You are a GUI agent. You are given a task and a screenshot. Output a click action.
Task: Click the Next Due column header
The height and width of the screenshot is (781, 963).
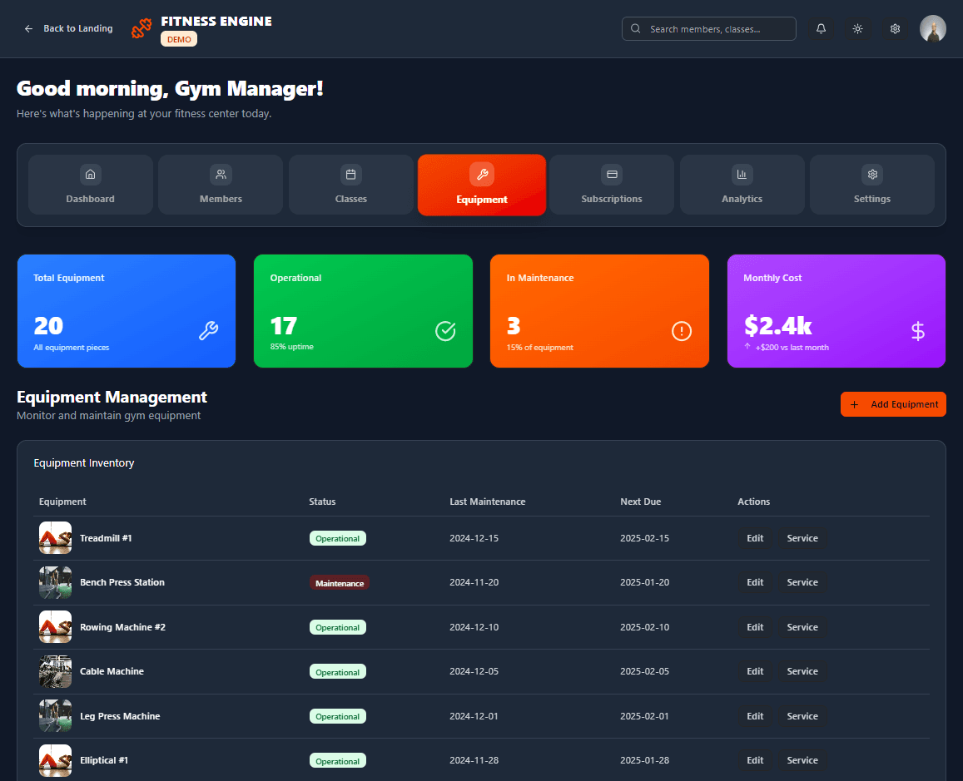(641, 502)
